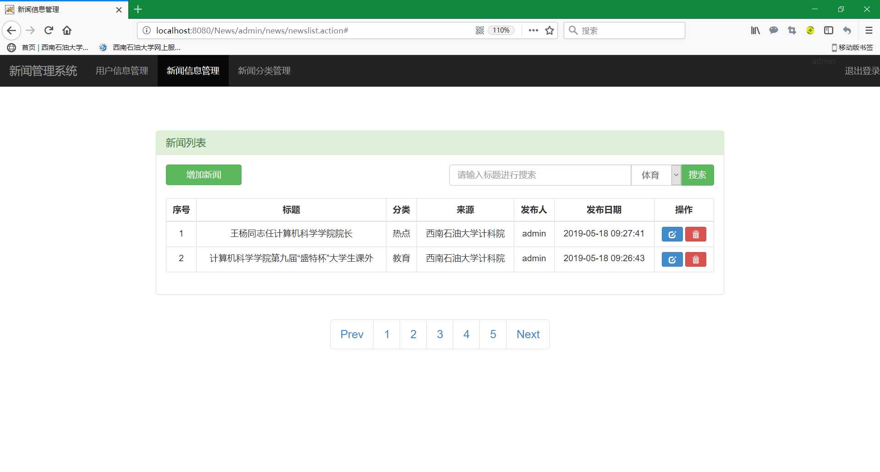The height and width of the screenshot is (472, 880).
Task: Open the Library icon in toolbar
Action: [x=755, y=31]
